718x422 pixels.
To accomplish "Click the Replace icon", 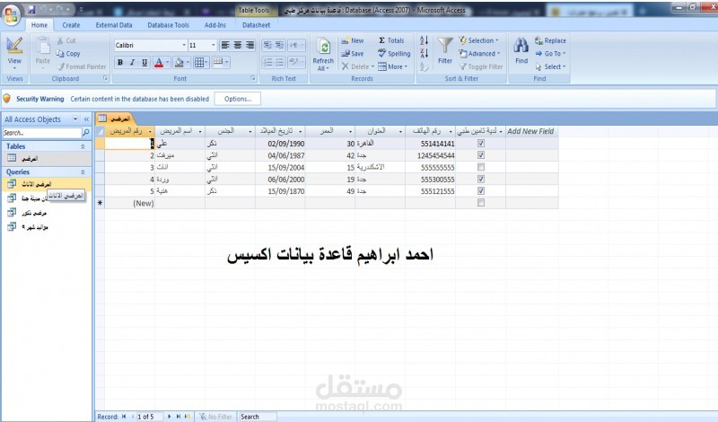I will [x=539, y=40].
